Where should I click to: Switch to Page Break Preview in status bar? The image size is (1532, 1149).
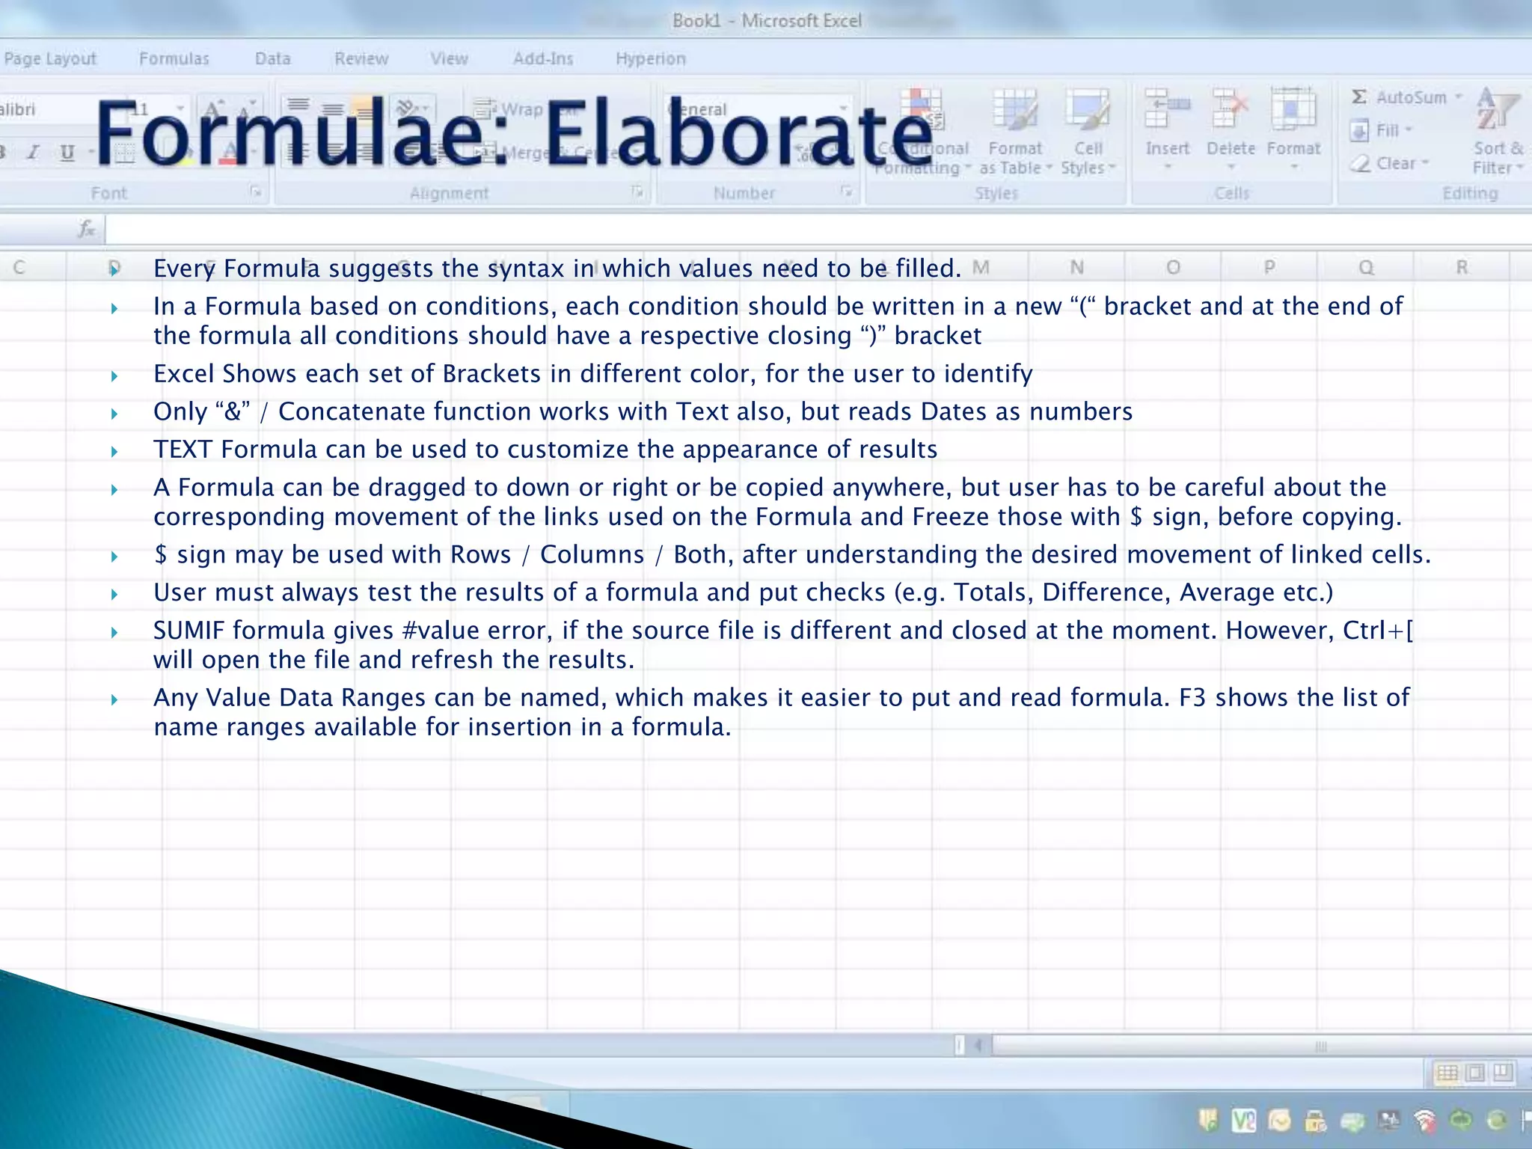click(1503, 1073)
